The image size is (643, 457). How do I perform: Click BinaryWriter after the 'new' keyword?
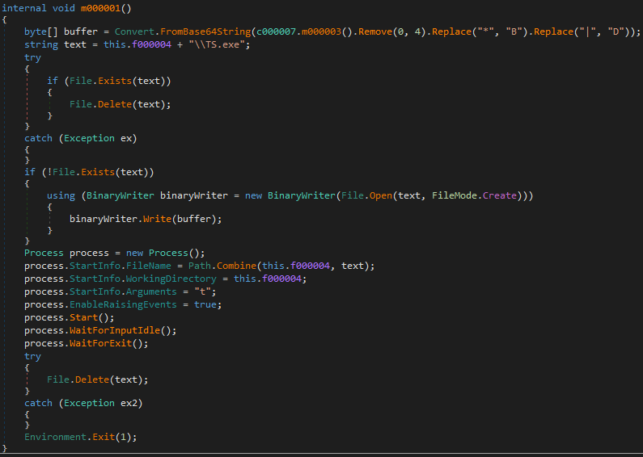coord(302,195)
